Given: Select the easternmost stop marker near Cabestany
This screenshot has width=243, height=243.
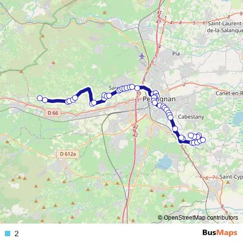Looking at the screenshot, I should [203, 140].
